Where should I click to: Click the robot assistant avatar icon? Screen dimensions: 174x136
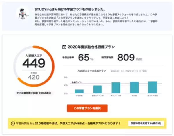[x=23, y=13]
